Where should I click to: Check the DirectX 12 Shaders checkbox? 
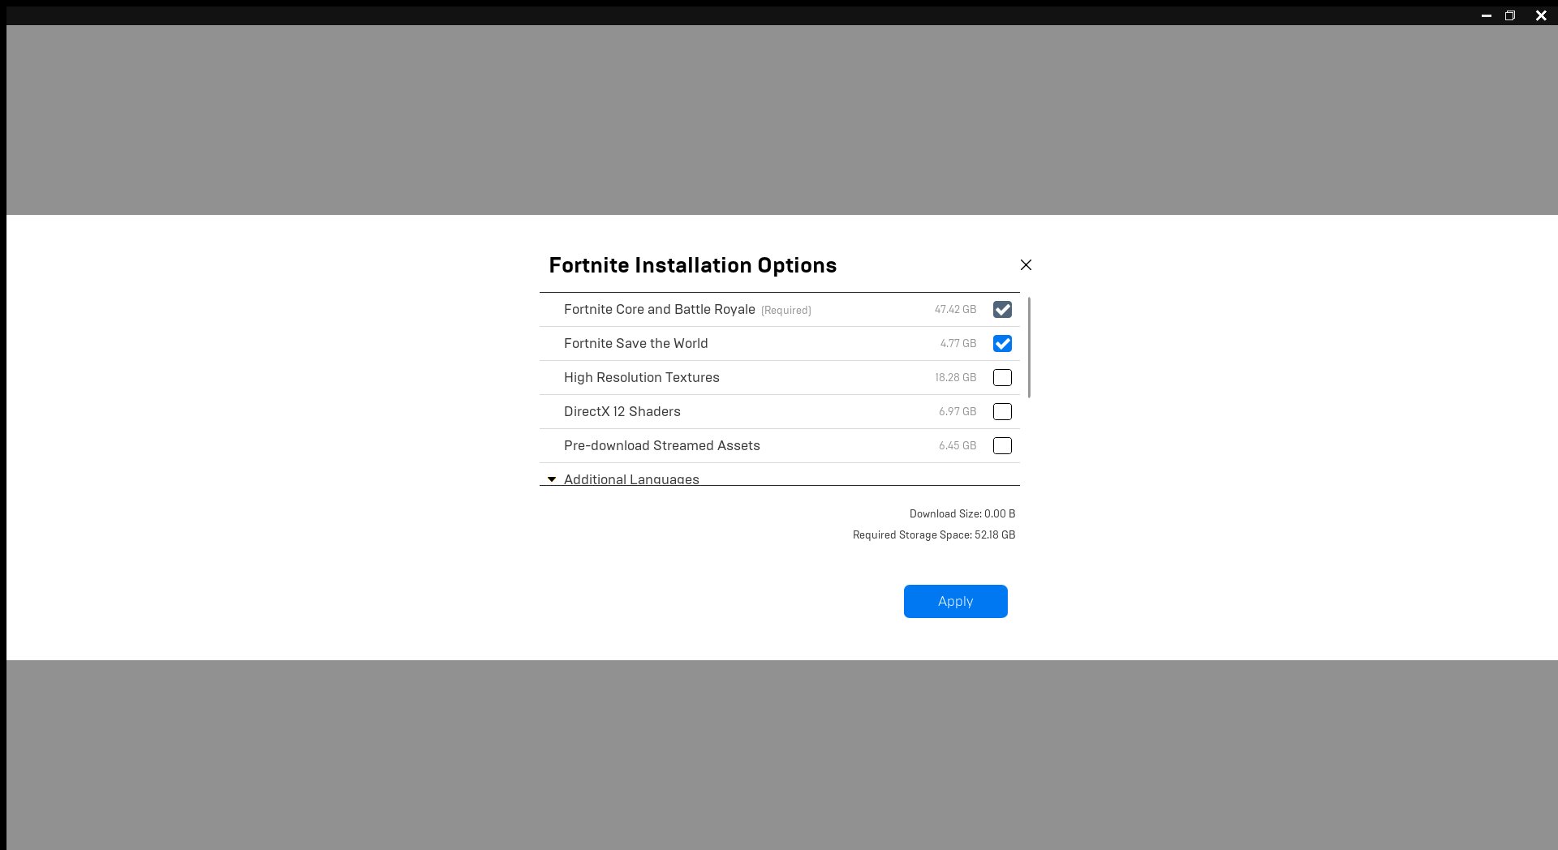1002,412
